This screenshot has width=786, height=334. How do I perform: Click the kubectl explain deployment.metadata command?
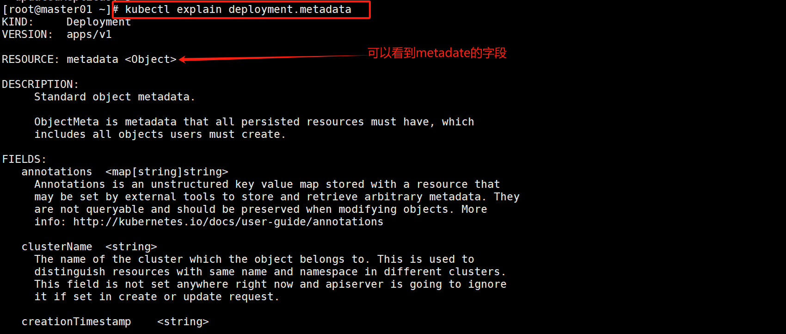[238, 10]
